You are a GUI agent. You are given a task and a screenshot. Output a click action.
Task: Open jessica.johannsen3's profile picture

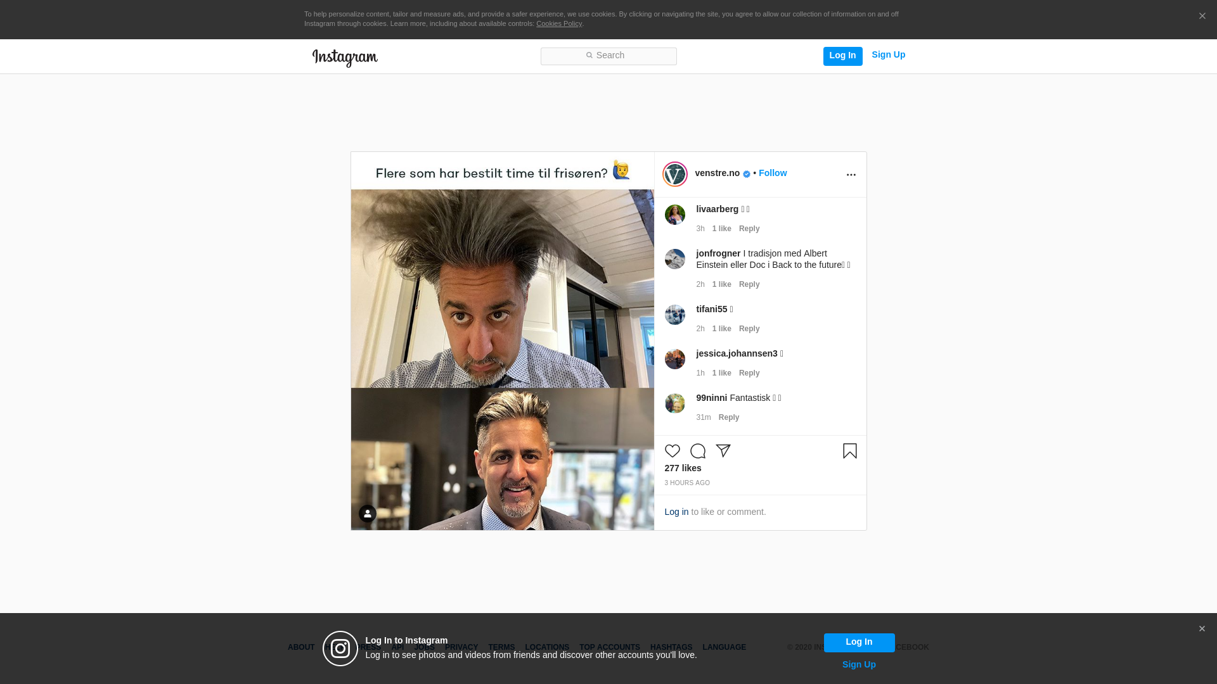(674, 359)
